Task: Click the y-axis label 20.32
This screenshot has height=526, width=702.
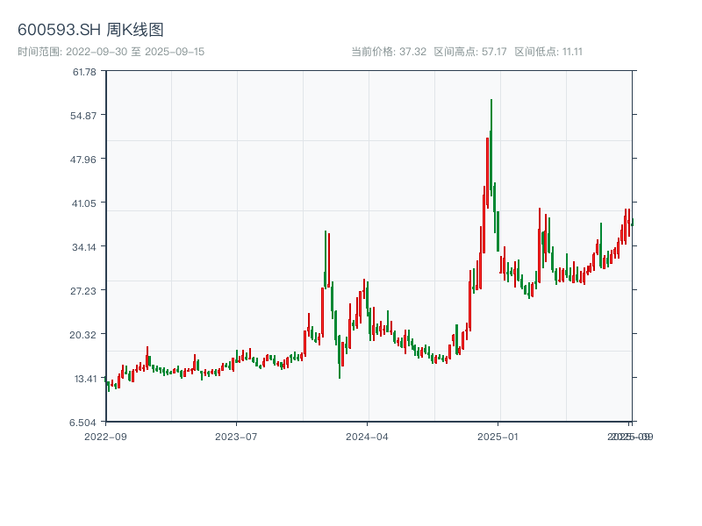Action: 83,335
